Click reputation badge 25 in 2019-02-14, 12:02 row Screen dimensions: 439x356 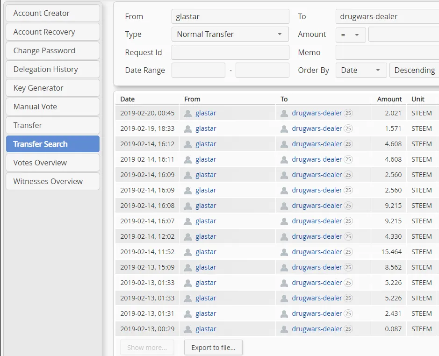click(x=348, y=236)
